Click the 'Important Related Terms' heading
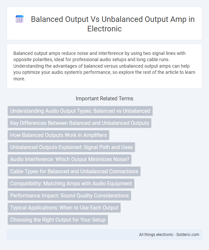 click(104, 99)
